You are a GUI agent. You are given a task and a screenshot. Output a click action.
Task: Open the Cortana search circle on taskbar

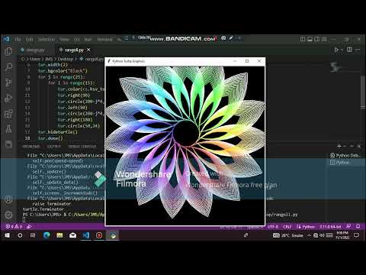tap(20, 235)
